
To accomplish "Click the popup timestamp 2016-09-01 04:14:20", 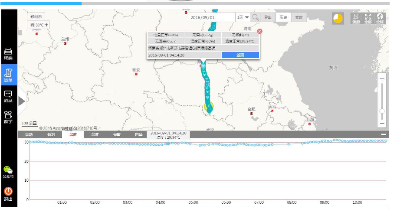I will pyautogui.click(x=184, y=55).
